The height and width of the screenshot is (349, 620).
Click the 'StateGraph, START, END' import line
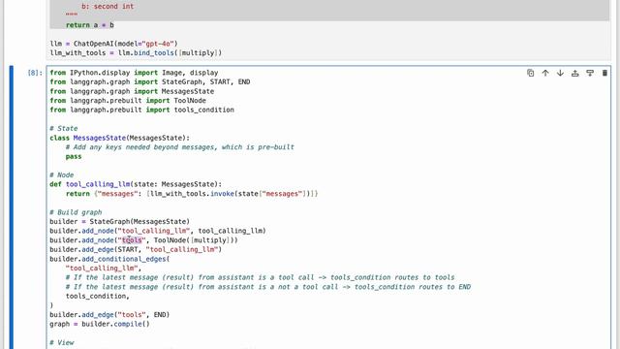point(150,81)
